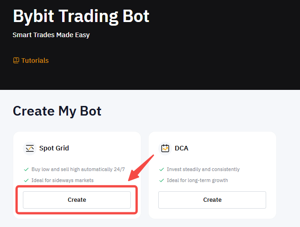Click the "Ideal for sideways markets" text
Screen dimensions: 300x227
(62, 180)
